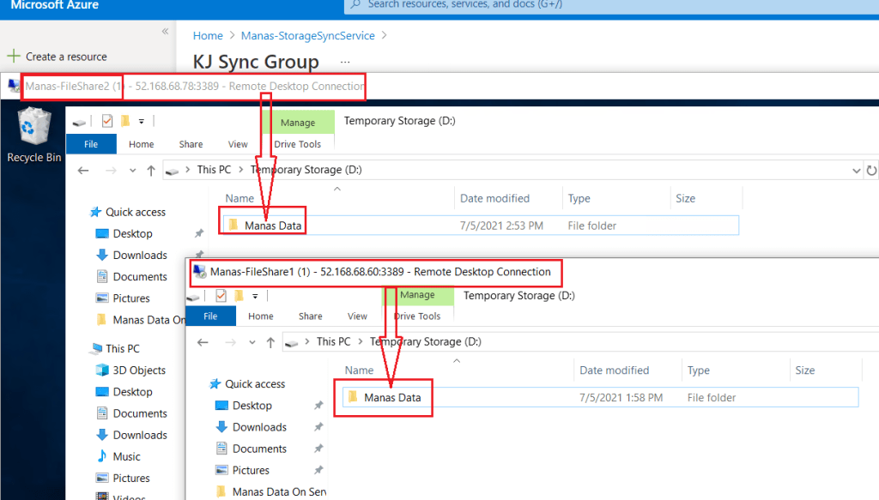879x500 pixels.
Task: Go forward in FileShare2 explorer navigation
Action: pyautogui.click(x=111, y=170)
